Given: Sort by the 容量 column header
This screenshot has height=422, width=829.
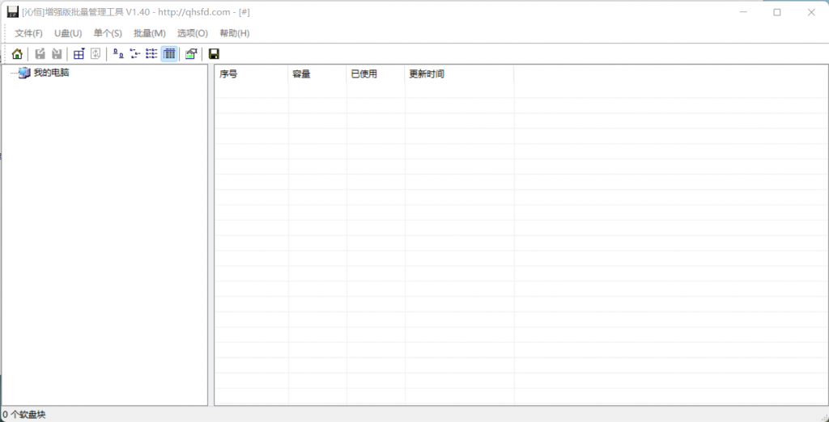Looking at the screenshot, I should [317, 74].
